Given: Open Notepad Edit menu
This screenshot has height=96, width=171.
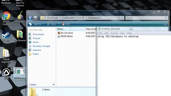Looking at the screenshot, I should pos(106,33).
